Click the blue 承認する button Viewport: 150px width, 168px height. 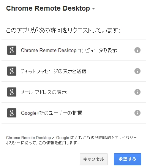click(128, 159)
